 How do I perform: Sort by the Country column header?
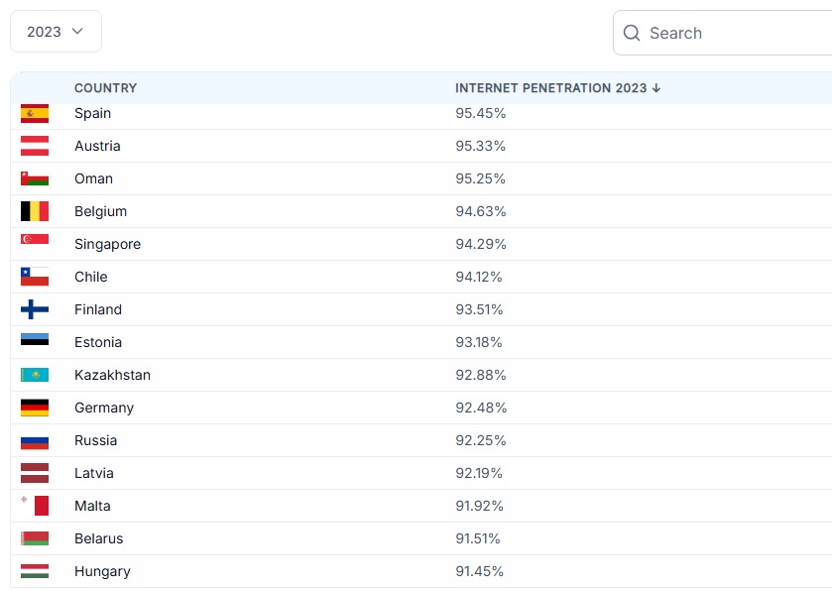pyautogui.click(x=105, y=88)
